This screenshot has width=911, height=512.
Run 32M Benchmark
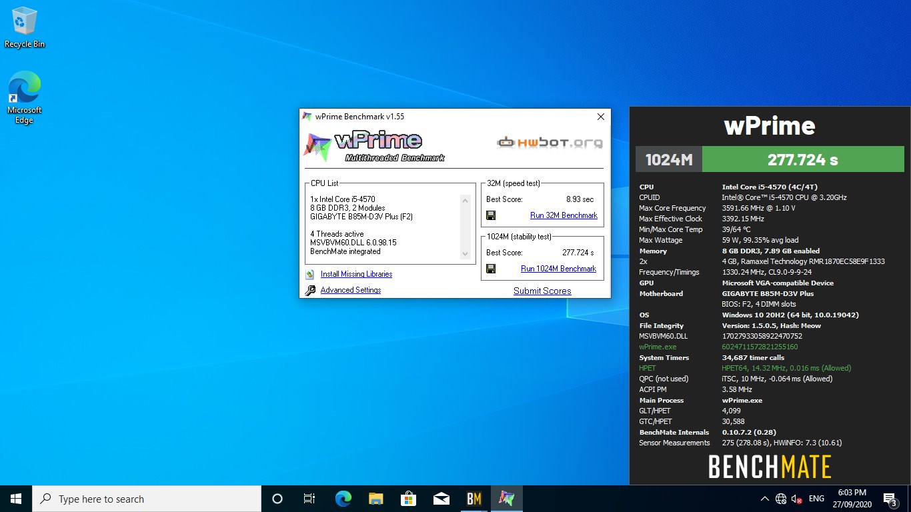coord(564,215)
